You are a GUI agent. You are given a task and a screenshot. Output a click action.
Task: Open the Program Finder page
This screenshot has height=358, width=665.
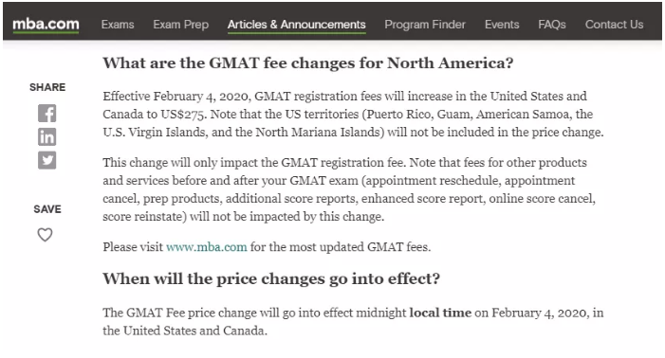coord(425,25)
